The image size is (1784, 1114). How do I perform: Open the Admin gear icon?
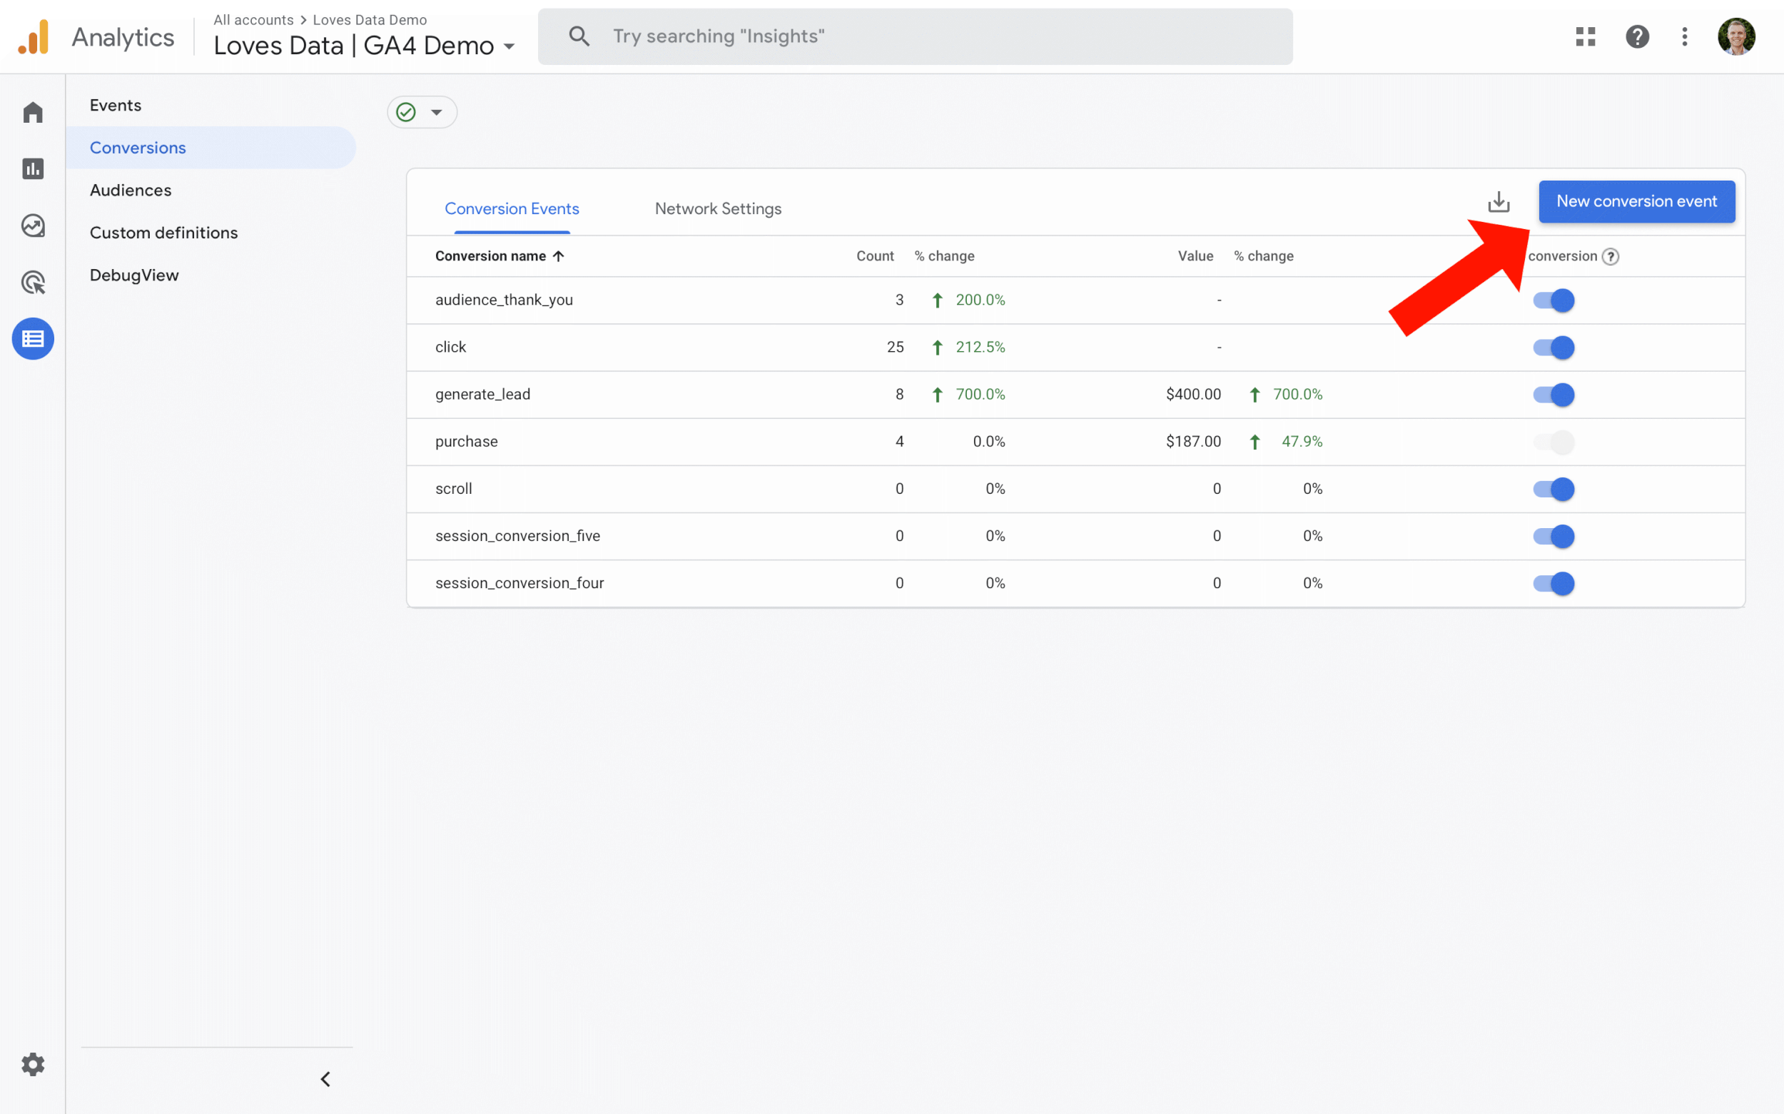(x=32, y=1064)
